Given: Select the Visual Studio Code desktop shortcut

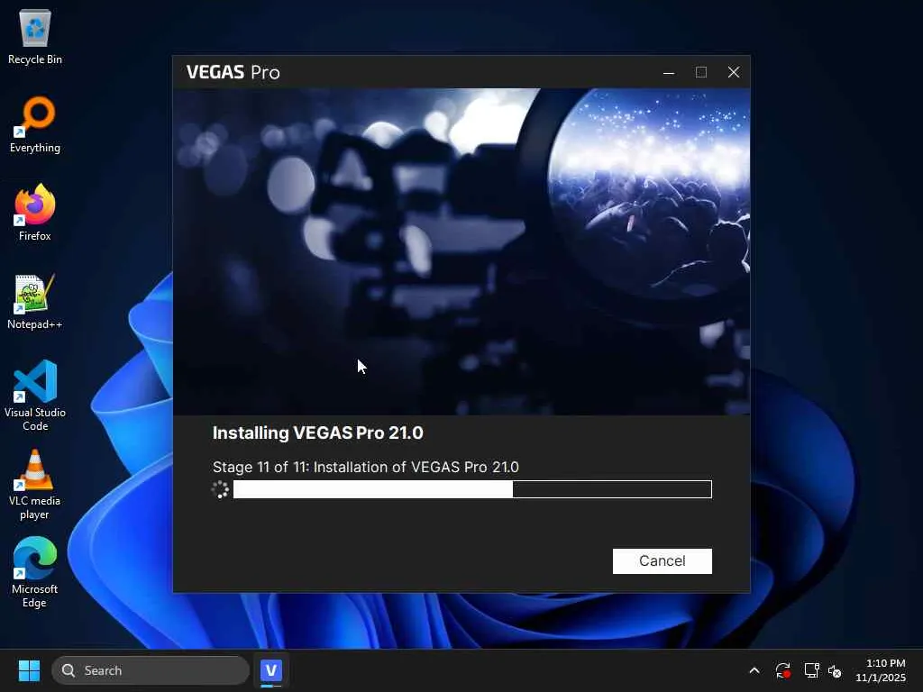Looking at the screenshot, I should [35, 396].
